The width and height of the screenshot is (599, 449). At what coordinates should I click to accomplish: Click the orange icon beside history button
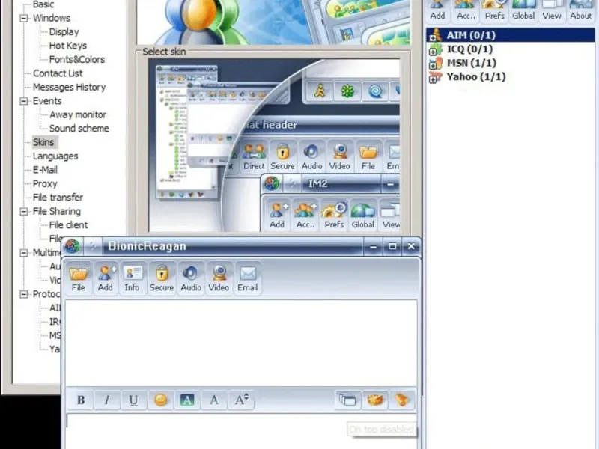tap(375, 400)
